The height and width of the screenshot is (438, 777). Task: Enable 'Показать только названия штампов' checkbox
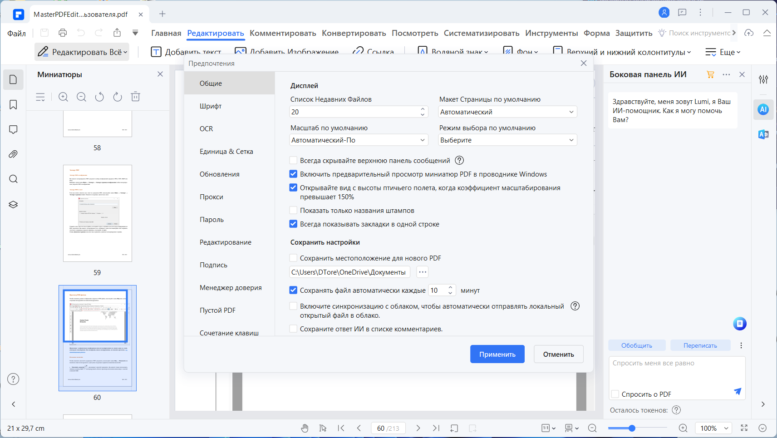294,210
